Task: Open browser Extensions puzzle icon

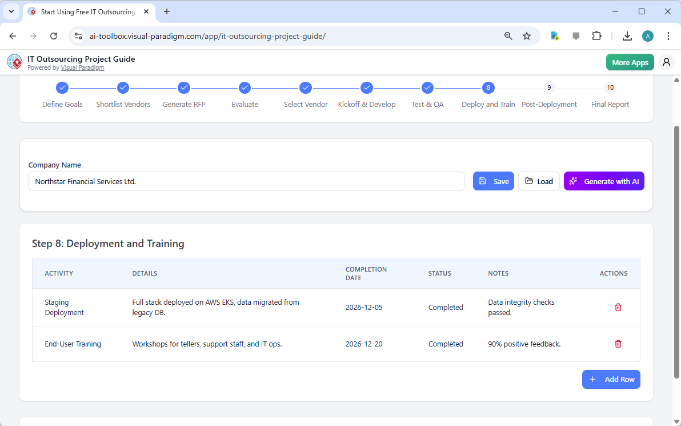Action: (x=596, y=35)
